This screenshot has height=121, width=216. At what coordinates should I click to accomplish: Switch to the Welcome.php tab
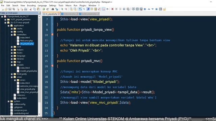coord(69,14)
